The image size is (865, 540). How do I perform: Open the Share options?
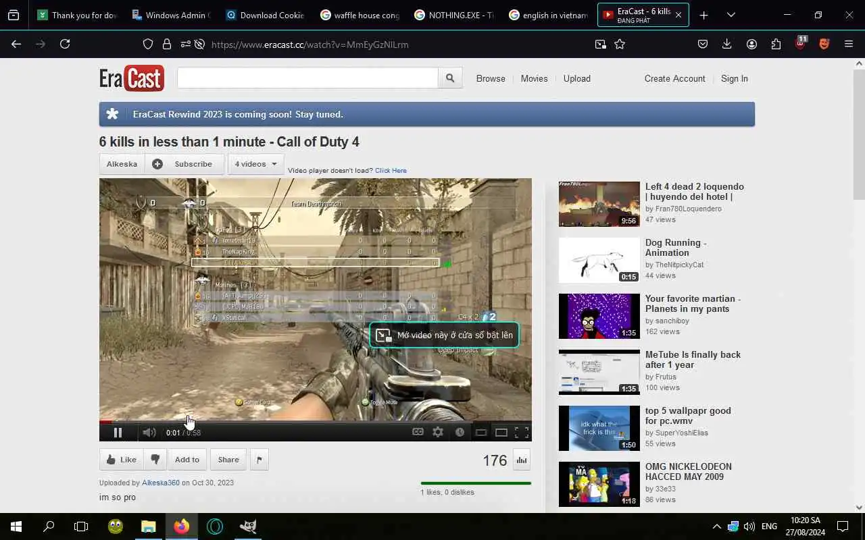coord(228,460)
